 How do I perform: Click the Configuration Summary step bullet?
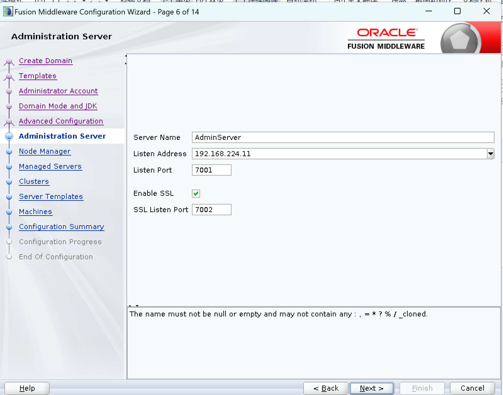click(x=9, y=227)
